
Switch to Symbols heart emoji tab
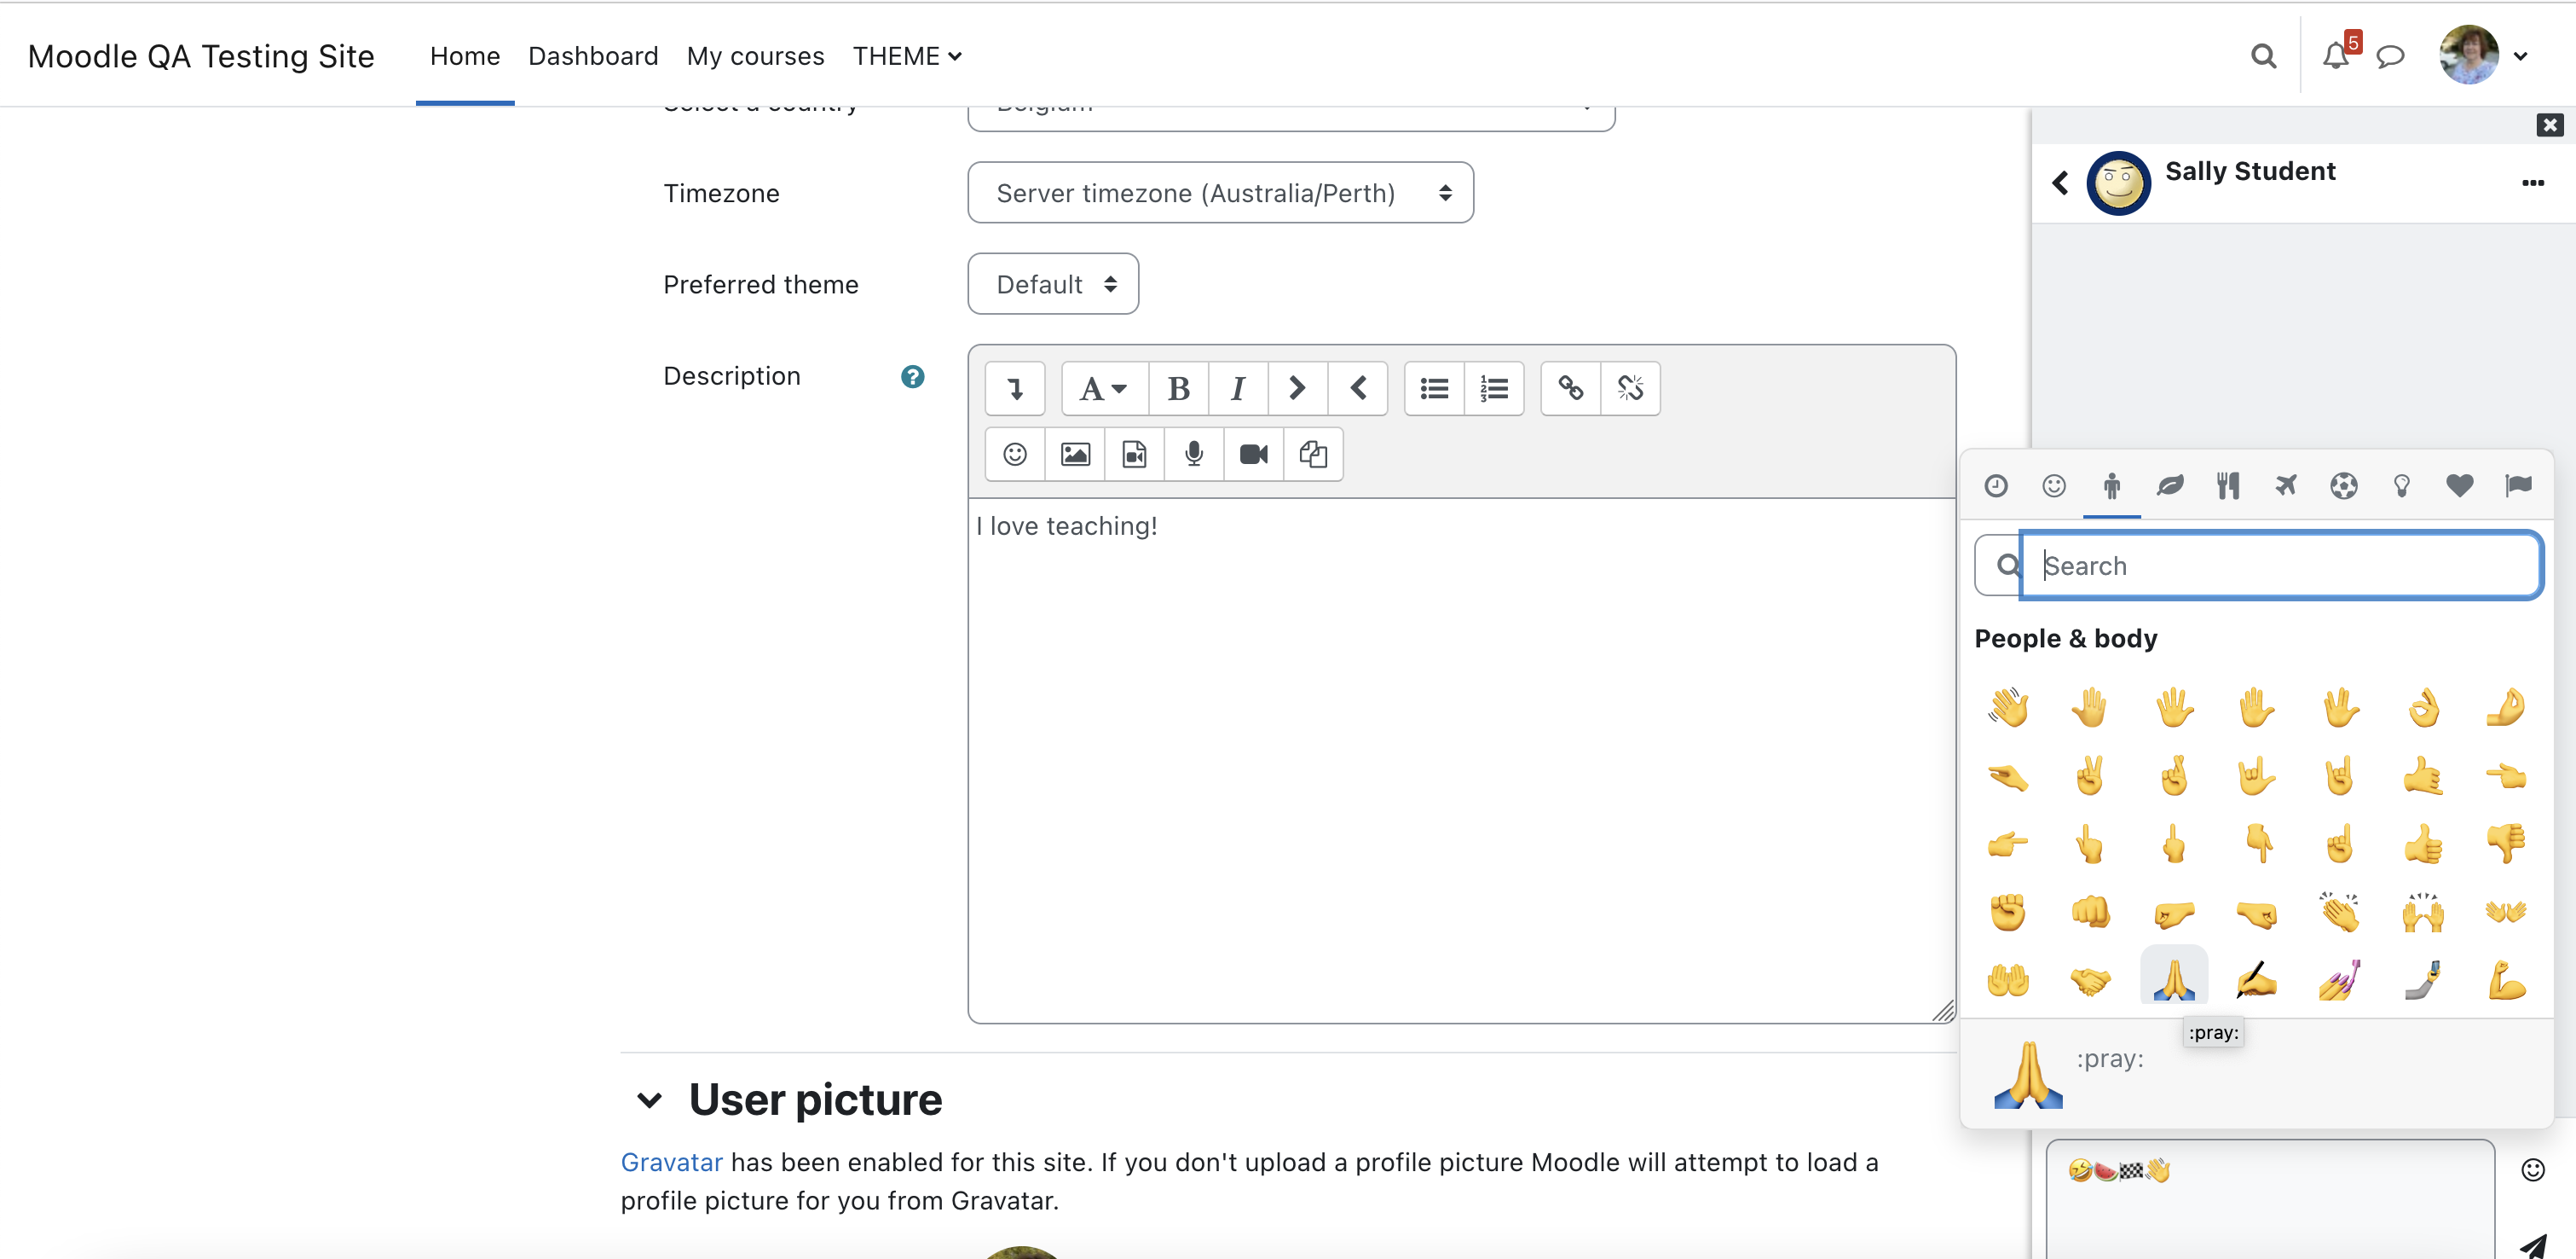(x=2460, y=485)
